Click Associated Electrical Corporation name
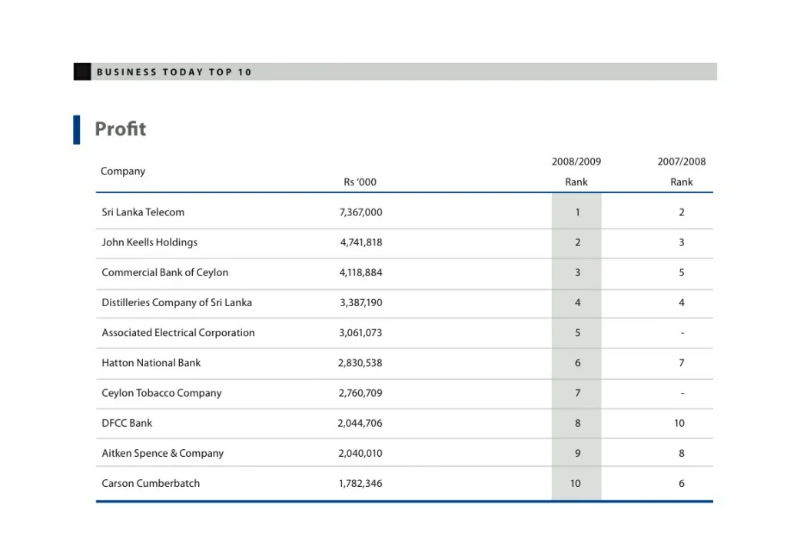Viewport: 787px width, 543px height. click(178, 333)
